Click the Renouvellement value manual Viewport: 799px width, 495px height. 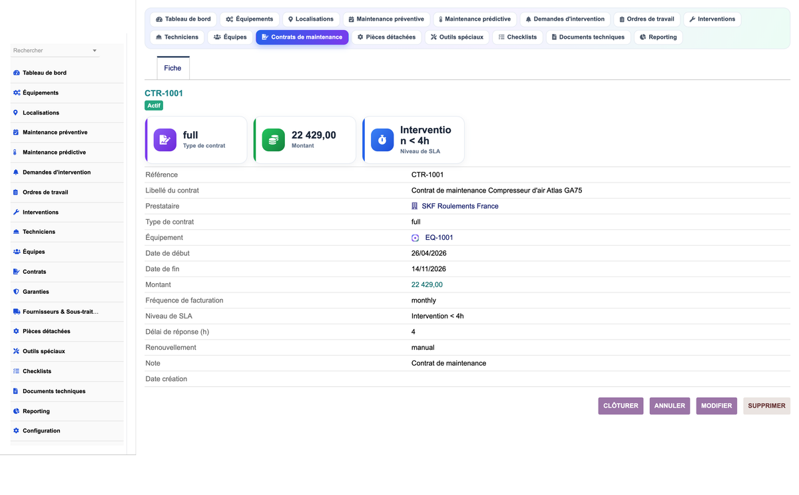click(423, 348)
